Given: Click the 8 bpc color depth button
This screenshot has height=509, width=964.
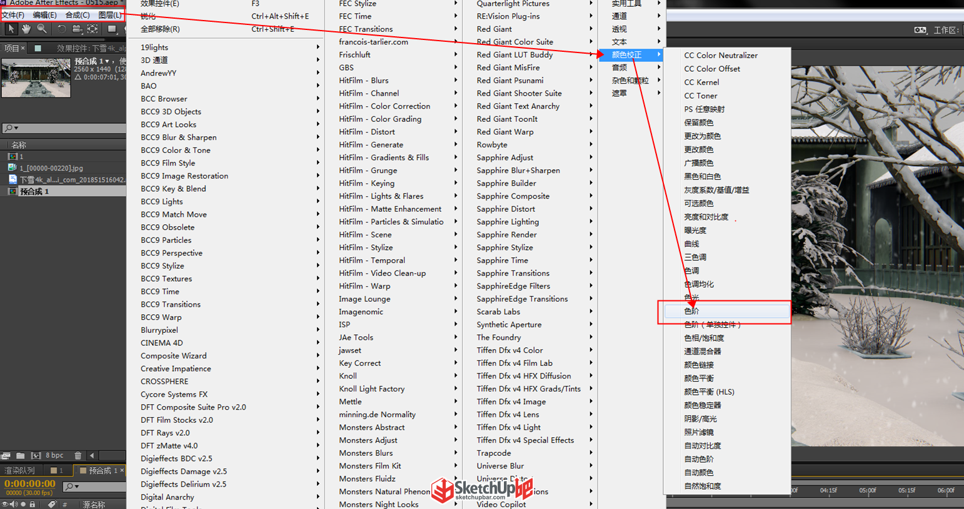Looking at the screenshot, I should 54,456.
